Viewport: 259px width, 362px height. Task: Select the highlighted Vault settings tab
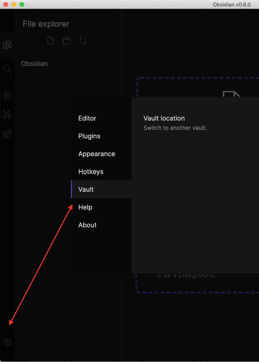tap(86, 189)
